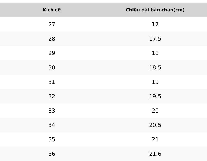Select size 32 cell

point(52,96)
